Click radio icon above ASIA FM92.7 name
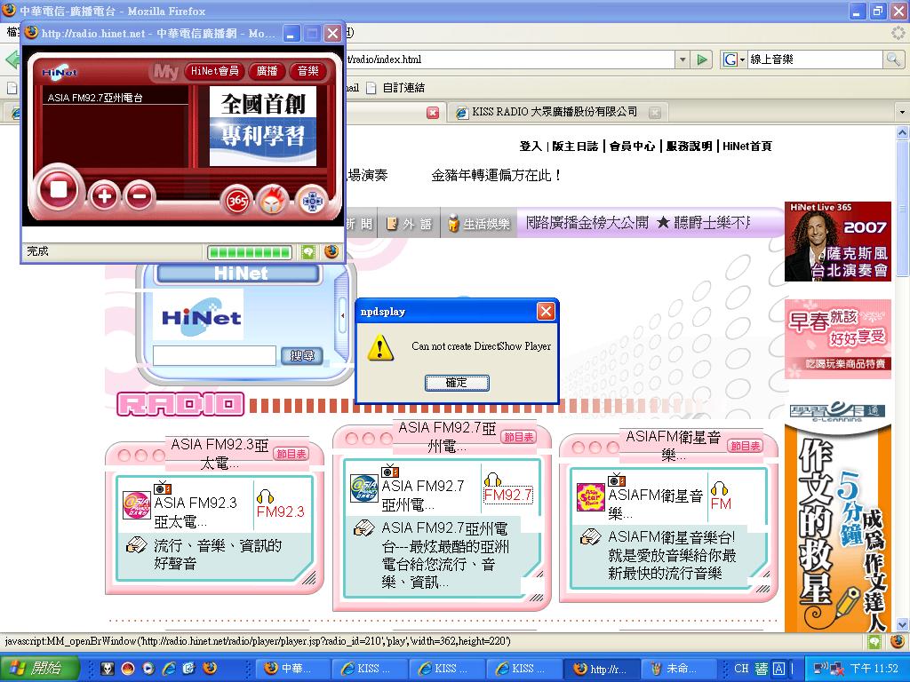 390,471
